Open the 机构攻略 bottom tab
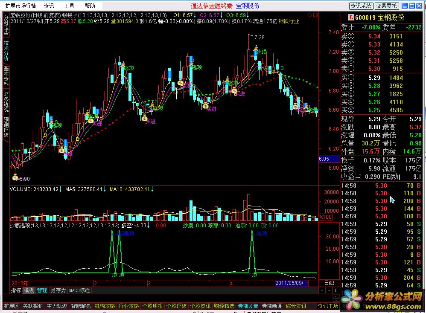 coord(105,306)
